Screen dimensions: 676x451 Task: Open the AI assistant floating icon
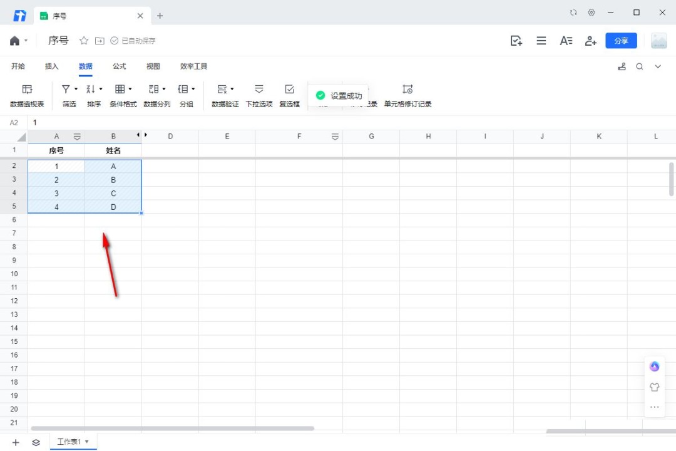coord(654,366)
